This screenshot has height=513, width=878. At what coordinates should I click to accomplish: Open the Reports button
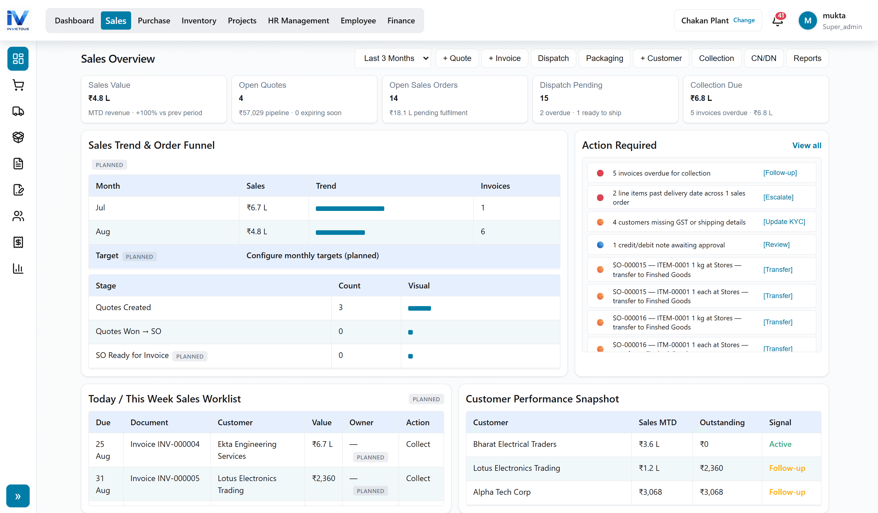[807, 58]
